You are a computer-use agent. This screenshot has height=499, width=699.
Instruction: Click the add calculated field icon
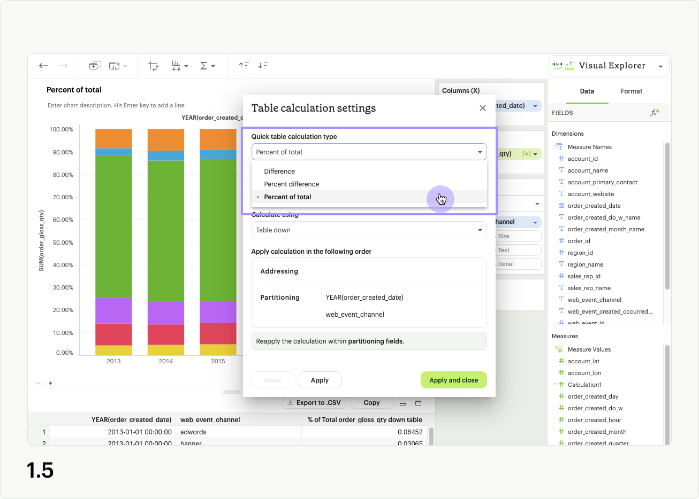coord(655,113)
